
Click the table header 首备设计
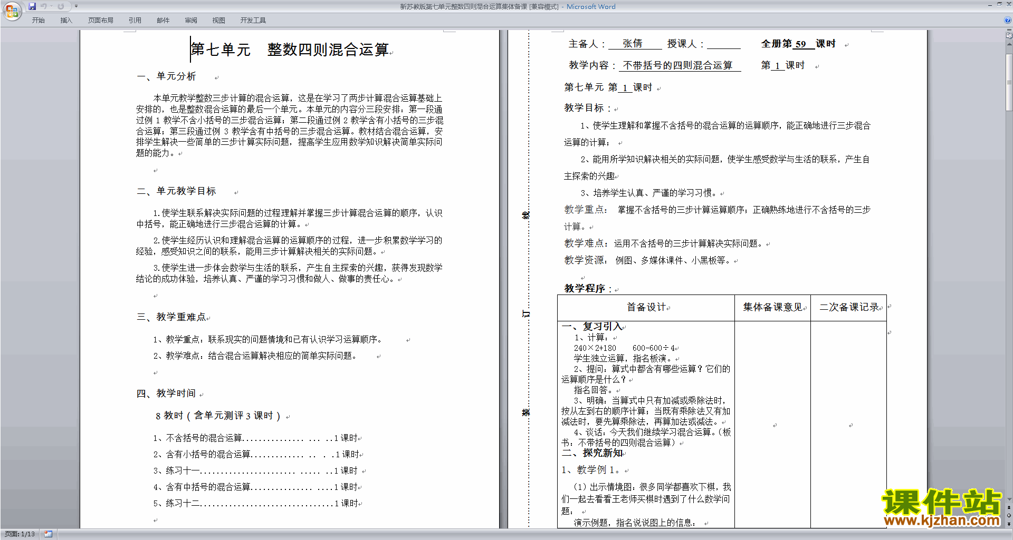point(646,307)
